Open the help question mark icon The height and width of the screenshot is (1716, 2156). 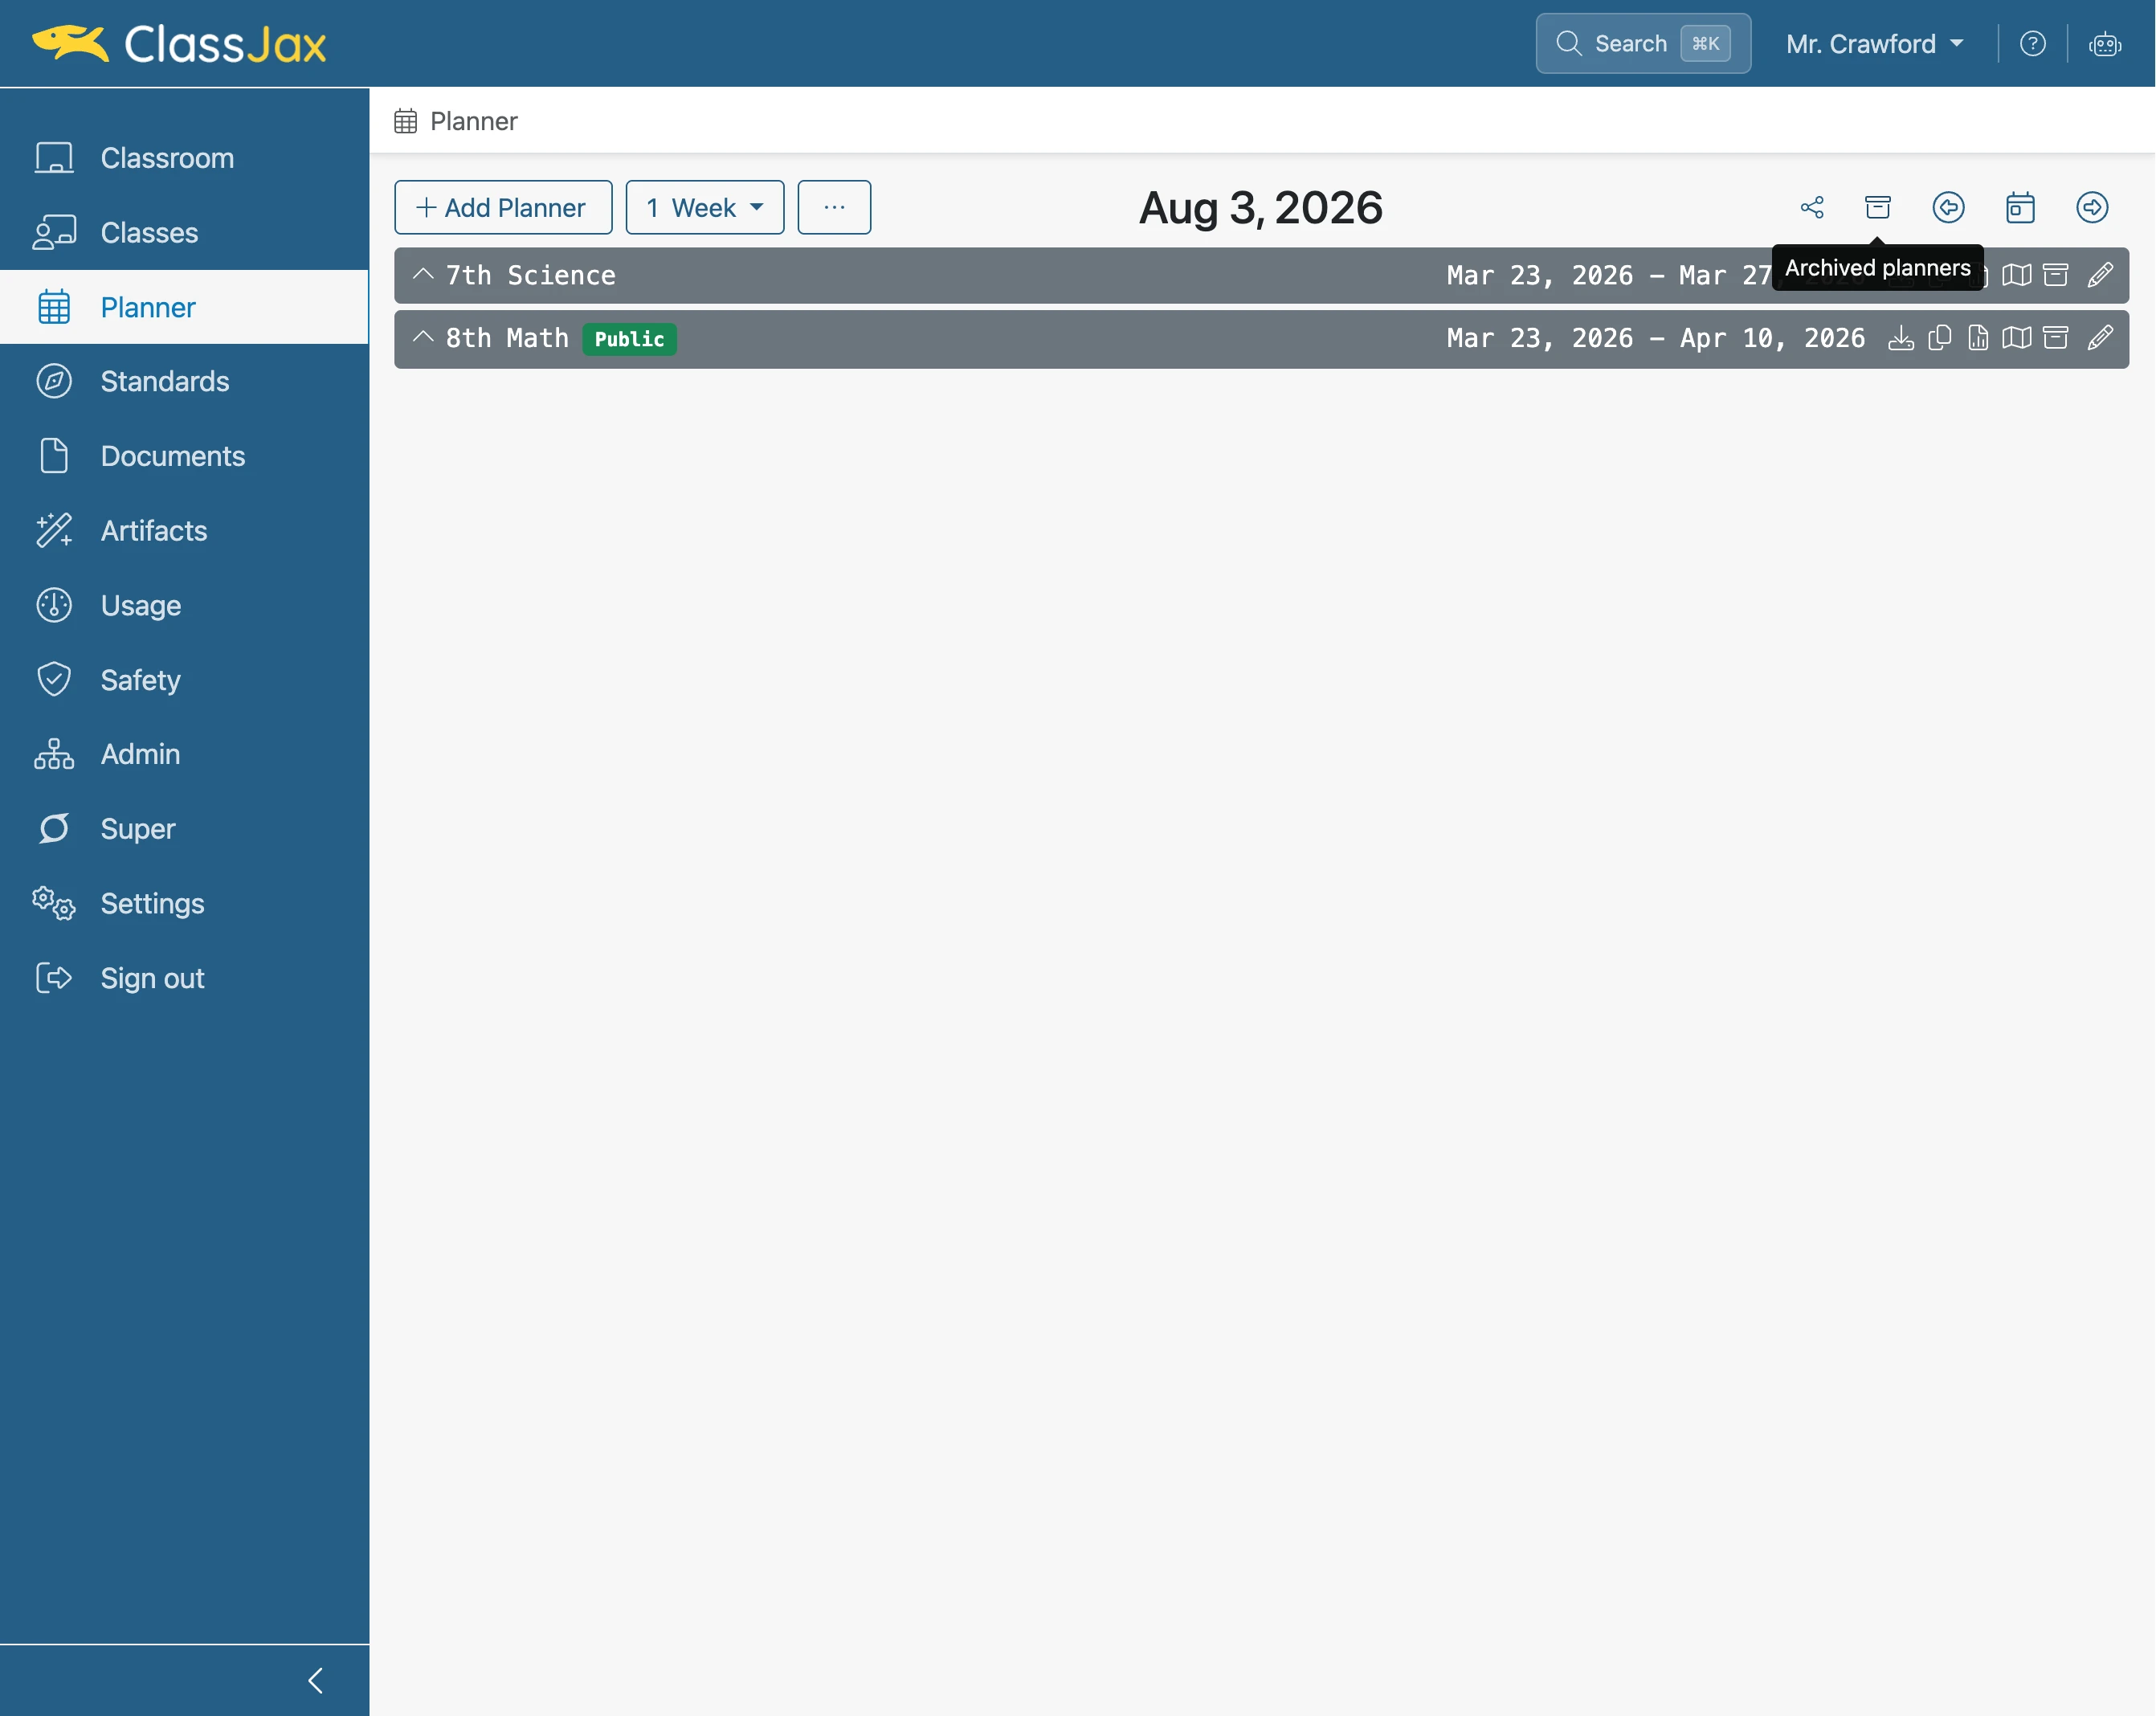pos(2032,44)
